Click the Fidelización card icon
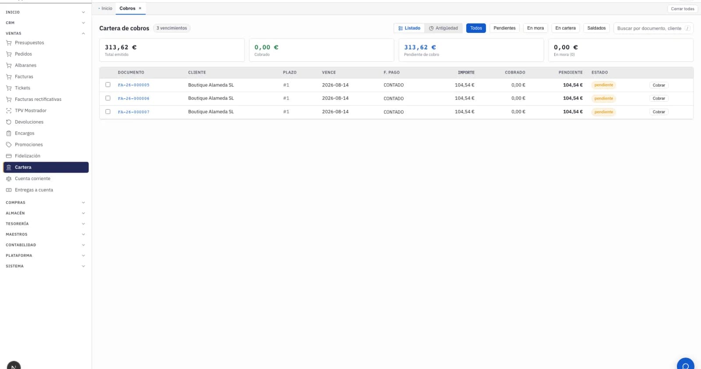This screenshot has width=701, height=369. pos(9,156)
